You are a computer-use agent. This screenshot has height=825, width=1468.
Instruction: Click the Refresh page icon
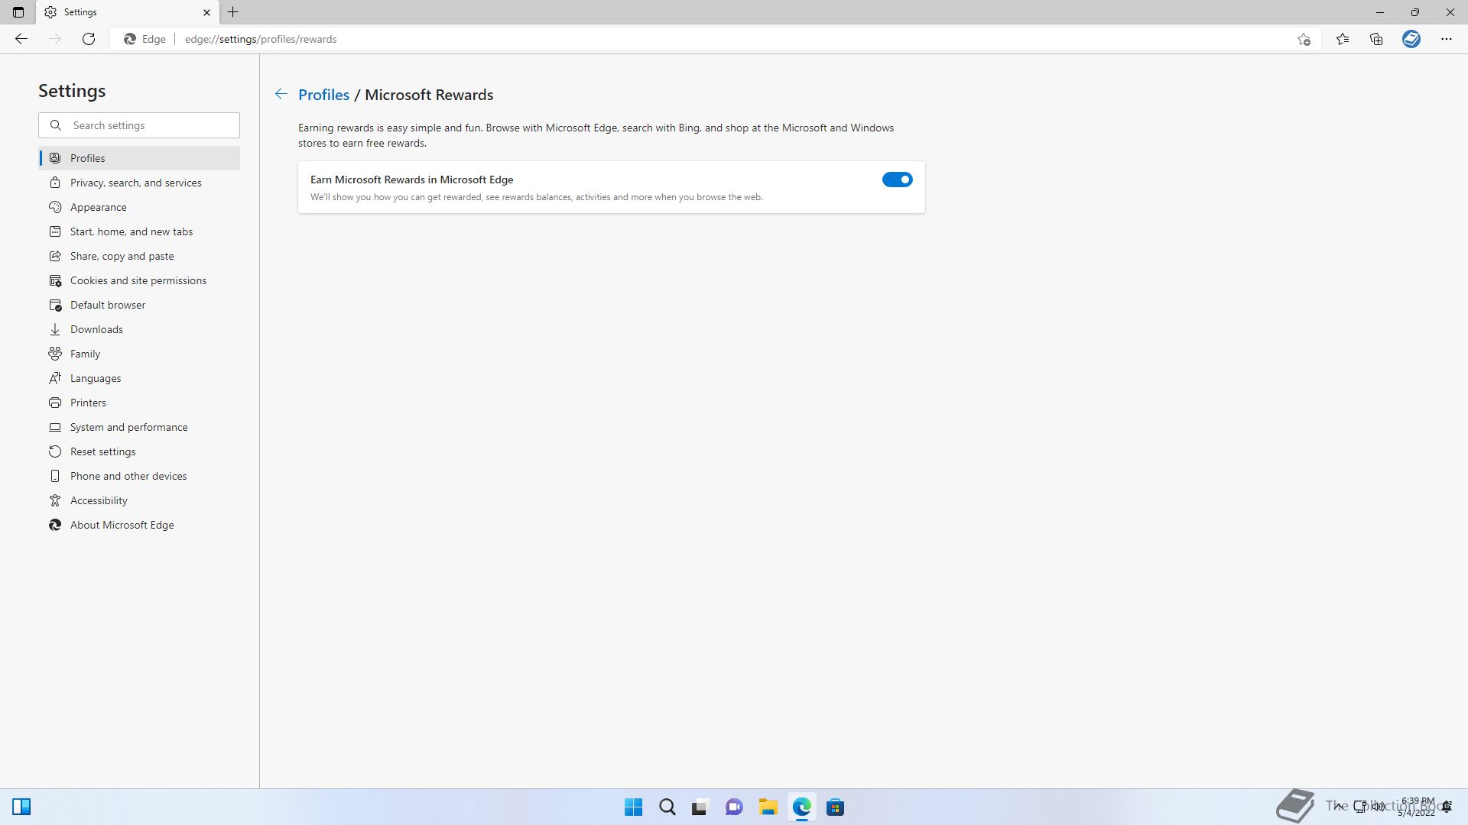tap(89, 39)
